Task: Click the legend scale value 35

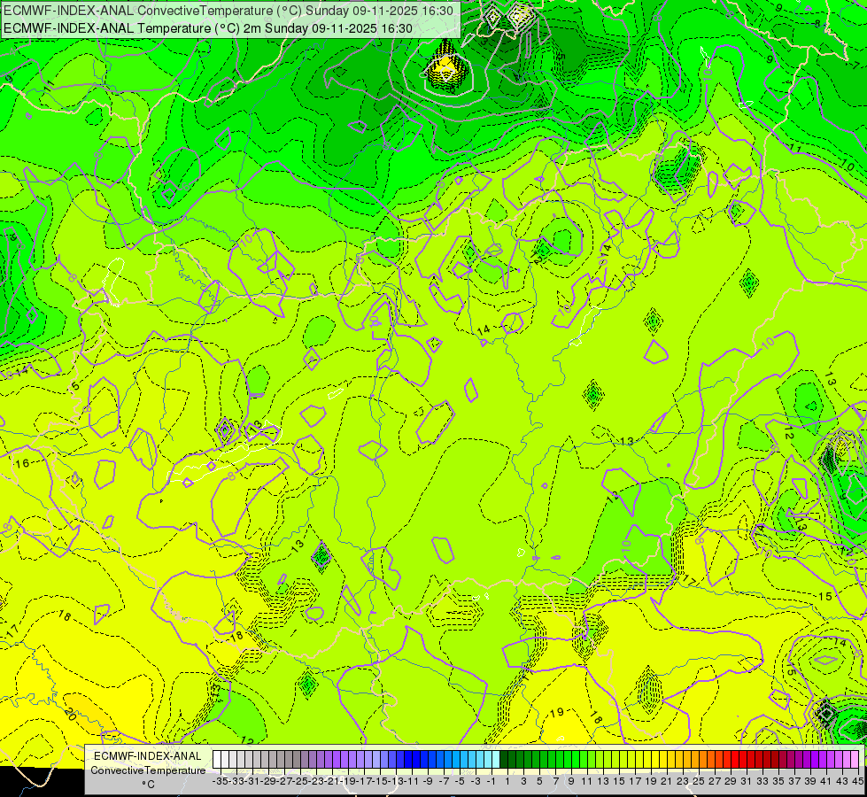Action: pos(778,781)
